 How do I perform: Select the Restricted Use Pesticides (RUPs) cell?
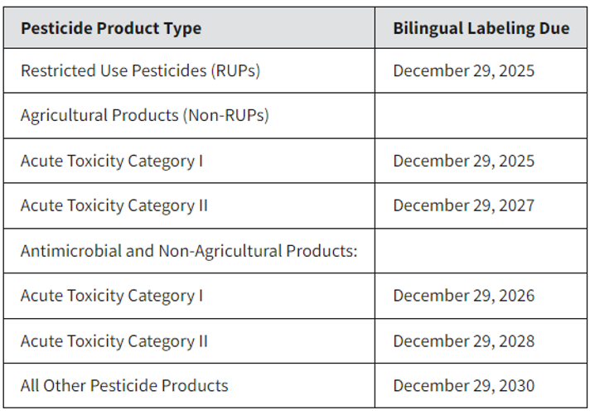coord(189,70)
